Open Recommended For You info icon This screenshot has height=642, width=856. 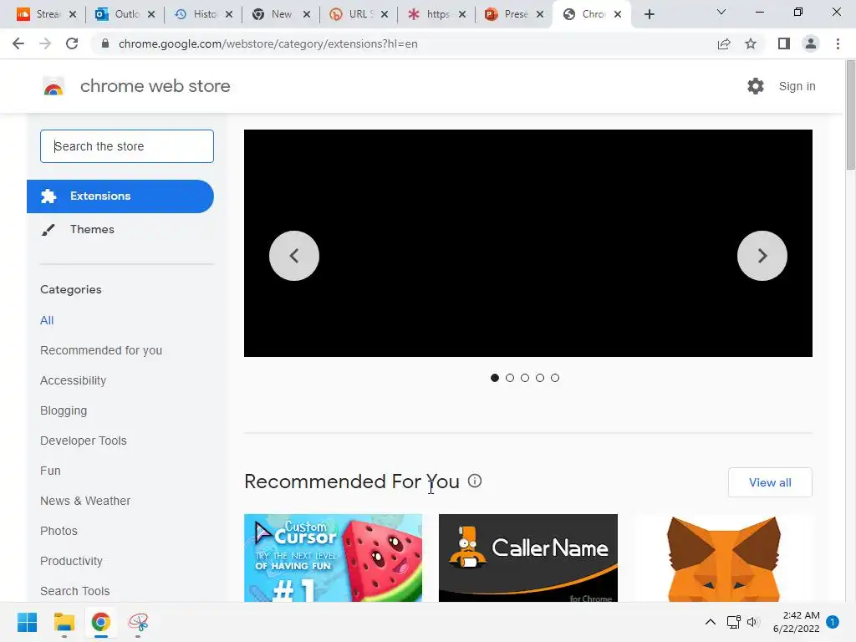click(x=475, y=481)
